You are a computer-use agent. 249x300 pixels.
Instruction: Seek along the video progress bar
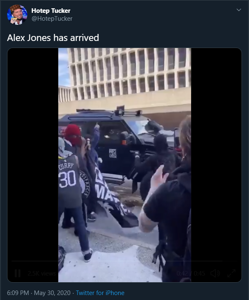(x=124, y=261)
